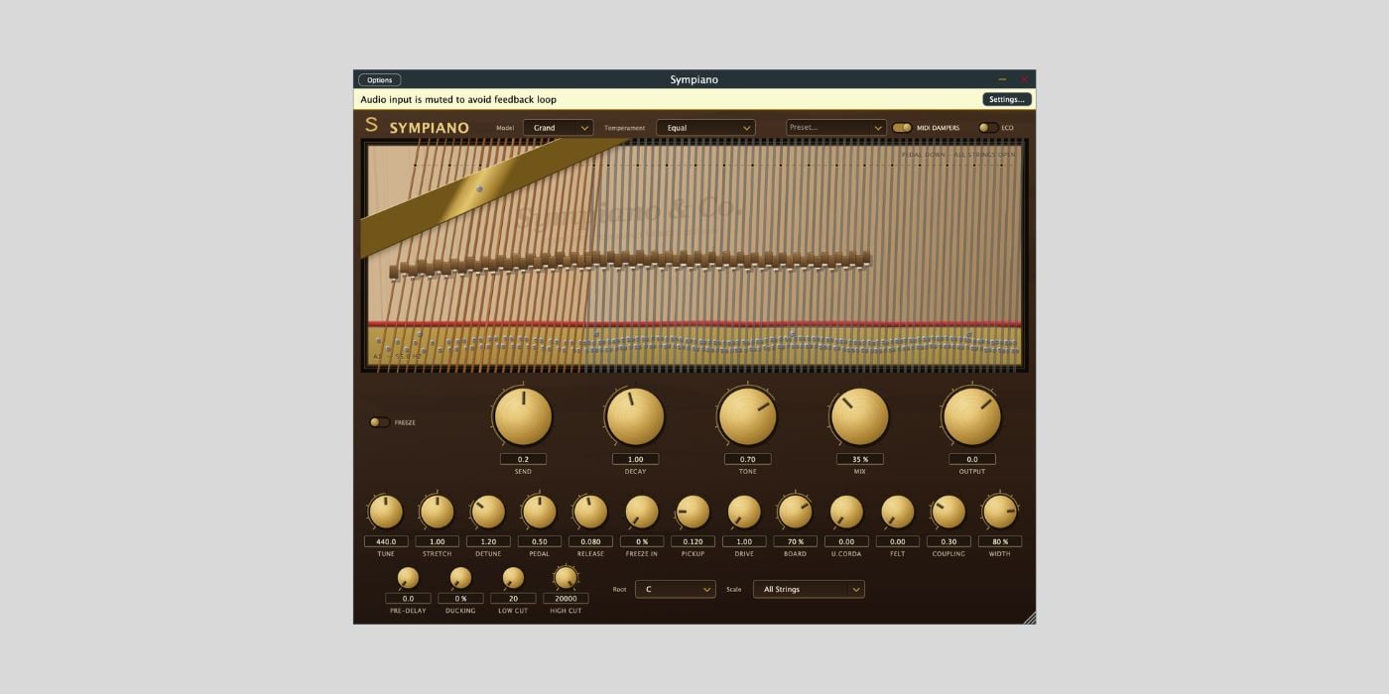This screenshot has height=694, width=1389.
Task: Click the Drive value field
Action: point(744,541)
